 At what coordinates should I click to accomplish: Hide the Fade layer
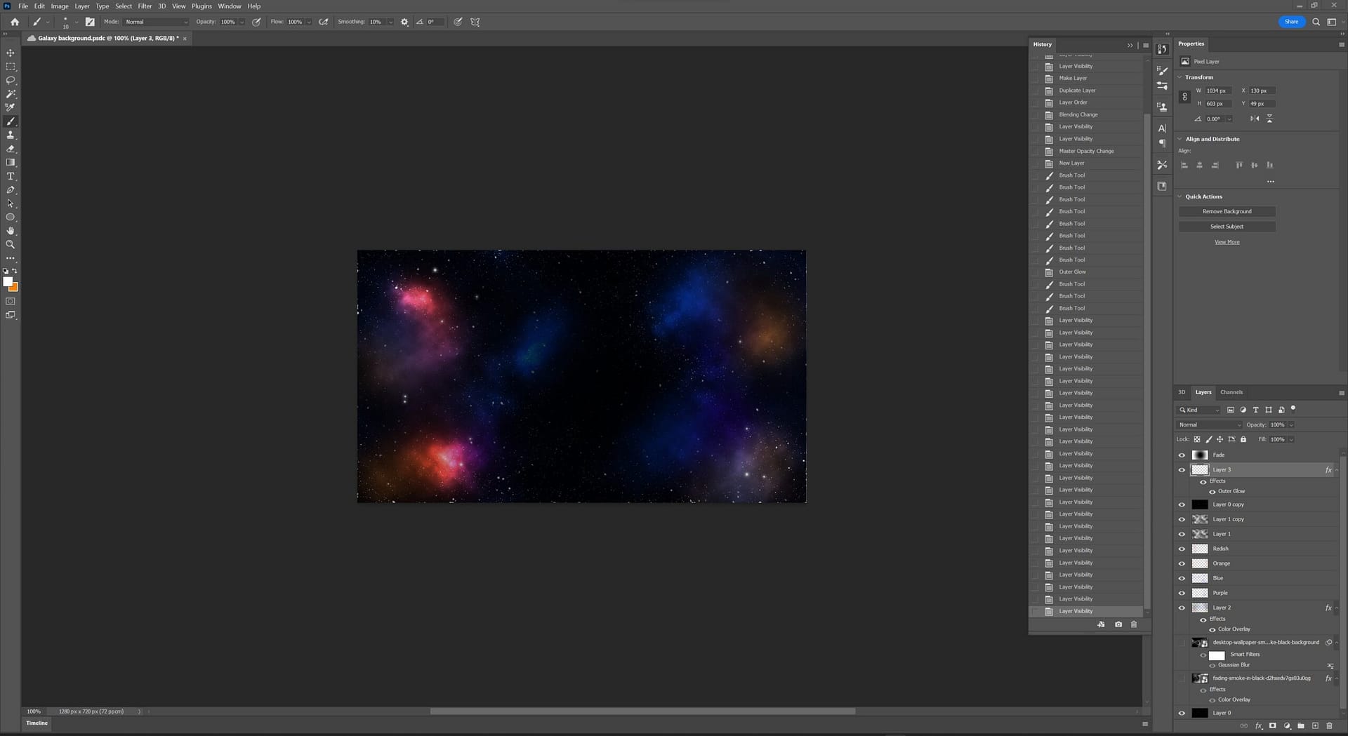click(x=1182, y=455)
